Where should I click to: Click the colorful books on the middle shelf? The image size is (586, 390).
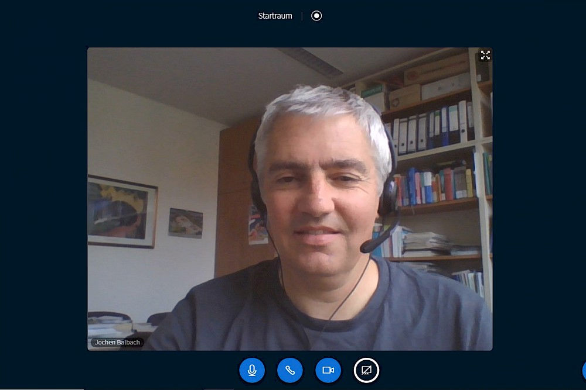(x=437, y=184)
